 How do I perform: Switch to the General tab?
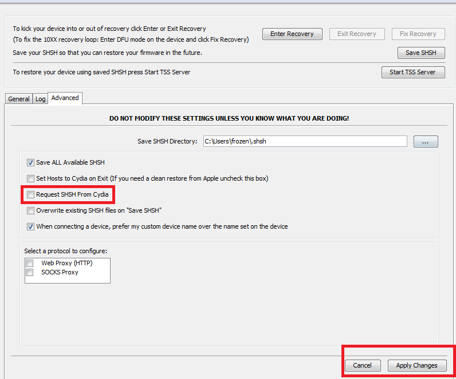(19, 99)
